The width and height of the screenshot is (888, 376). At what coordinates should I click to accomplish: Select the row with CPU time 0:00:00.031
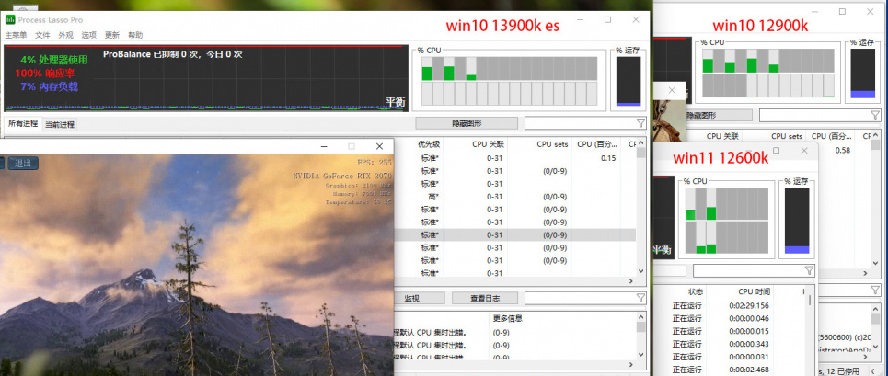click(731, 357)
